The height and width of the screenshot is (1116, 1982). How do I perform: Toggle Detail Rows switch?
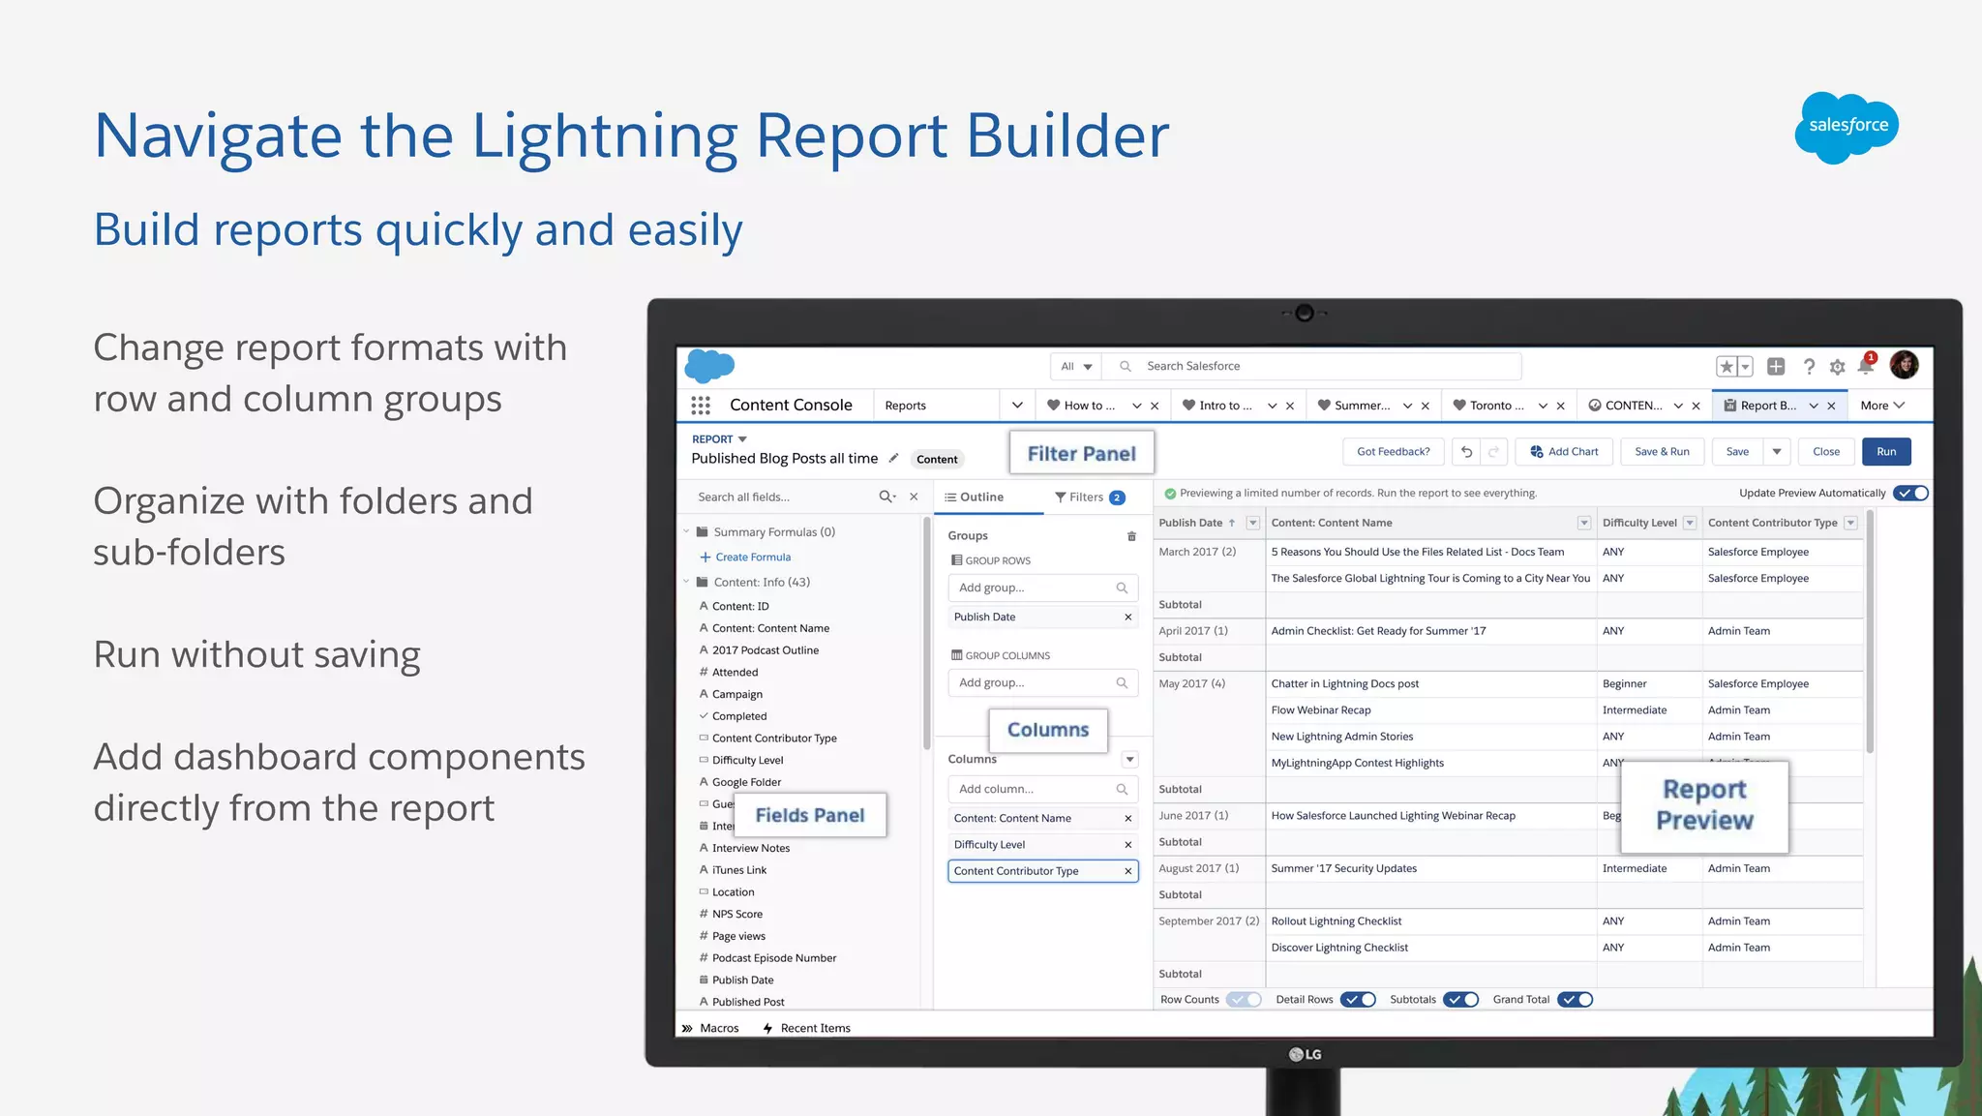click(x=1358, y=1000)
